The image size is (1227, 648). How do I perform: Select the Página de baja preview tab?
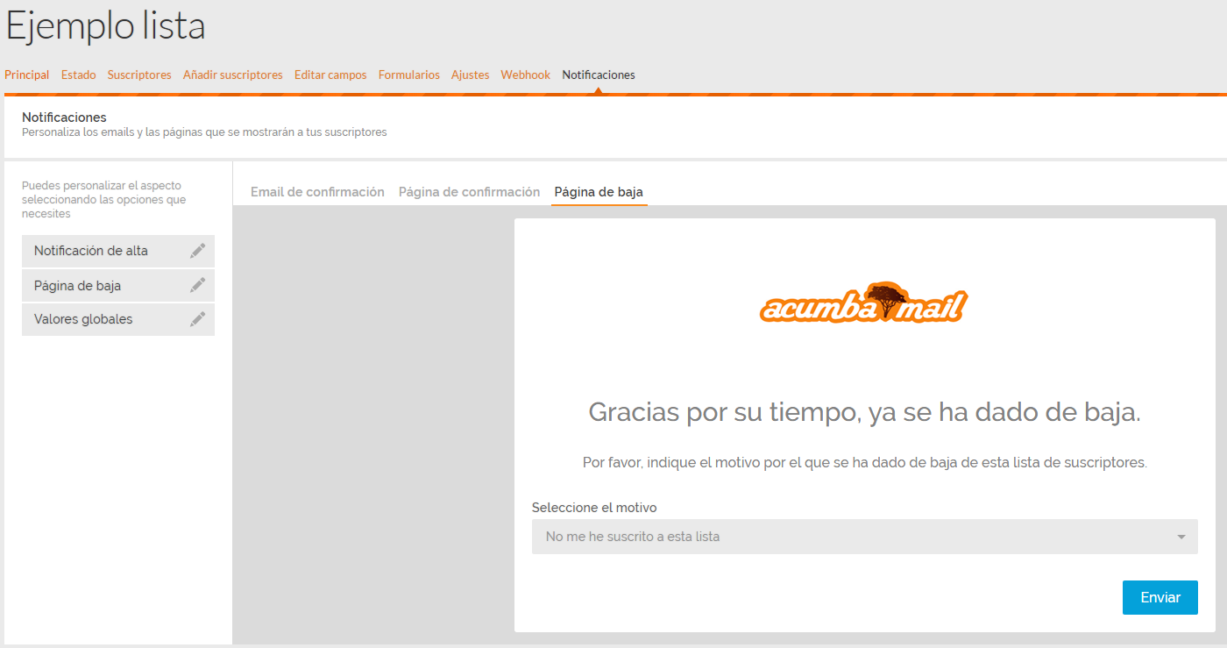coord(599,192)
